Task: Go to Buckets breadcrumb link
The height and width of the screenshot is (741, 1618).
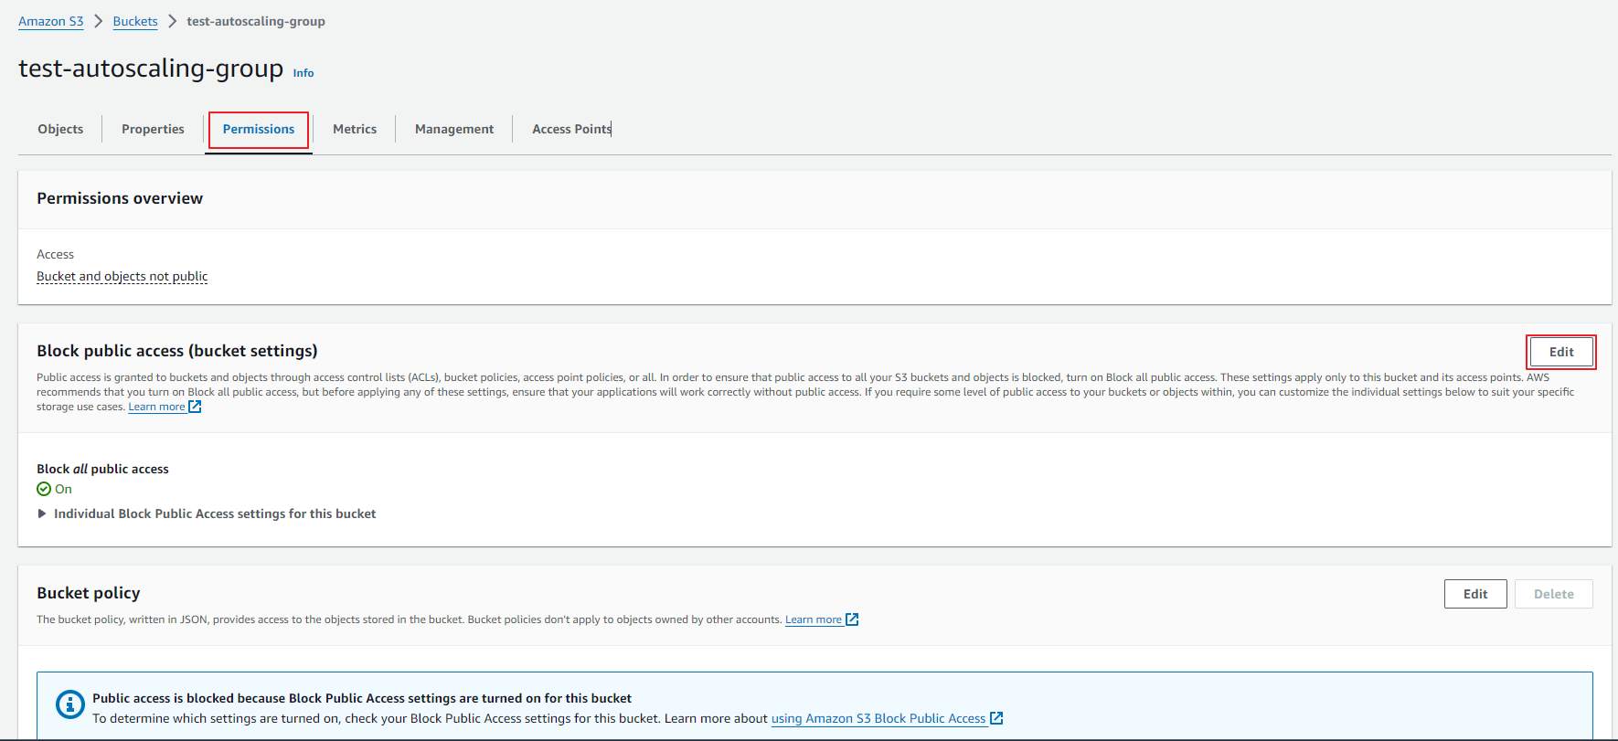Action: click(135, 21)
